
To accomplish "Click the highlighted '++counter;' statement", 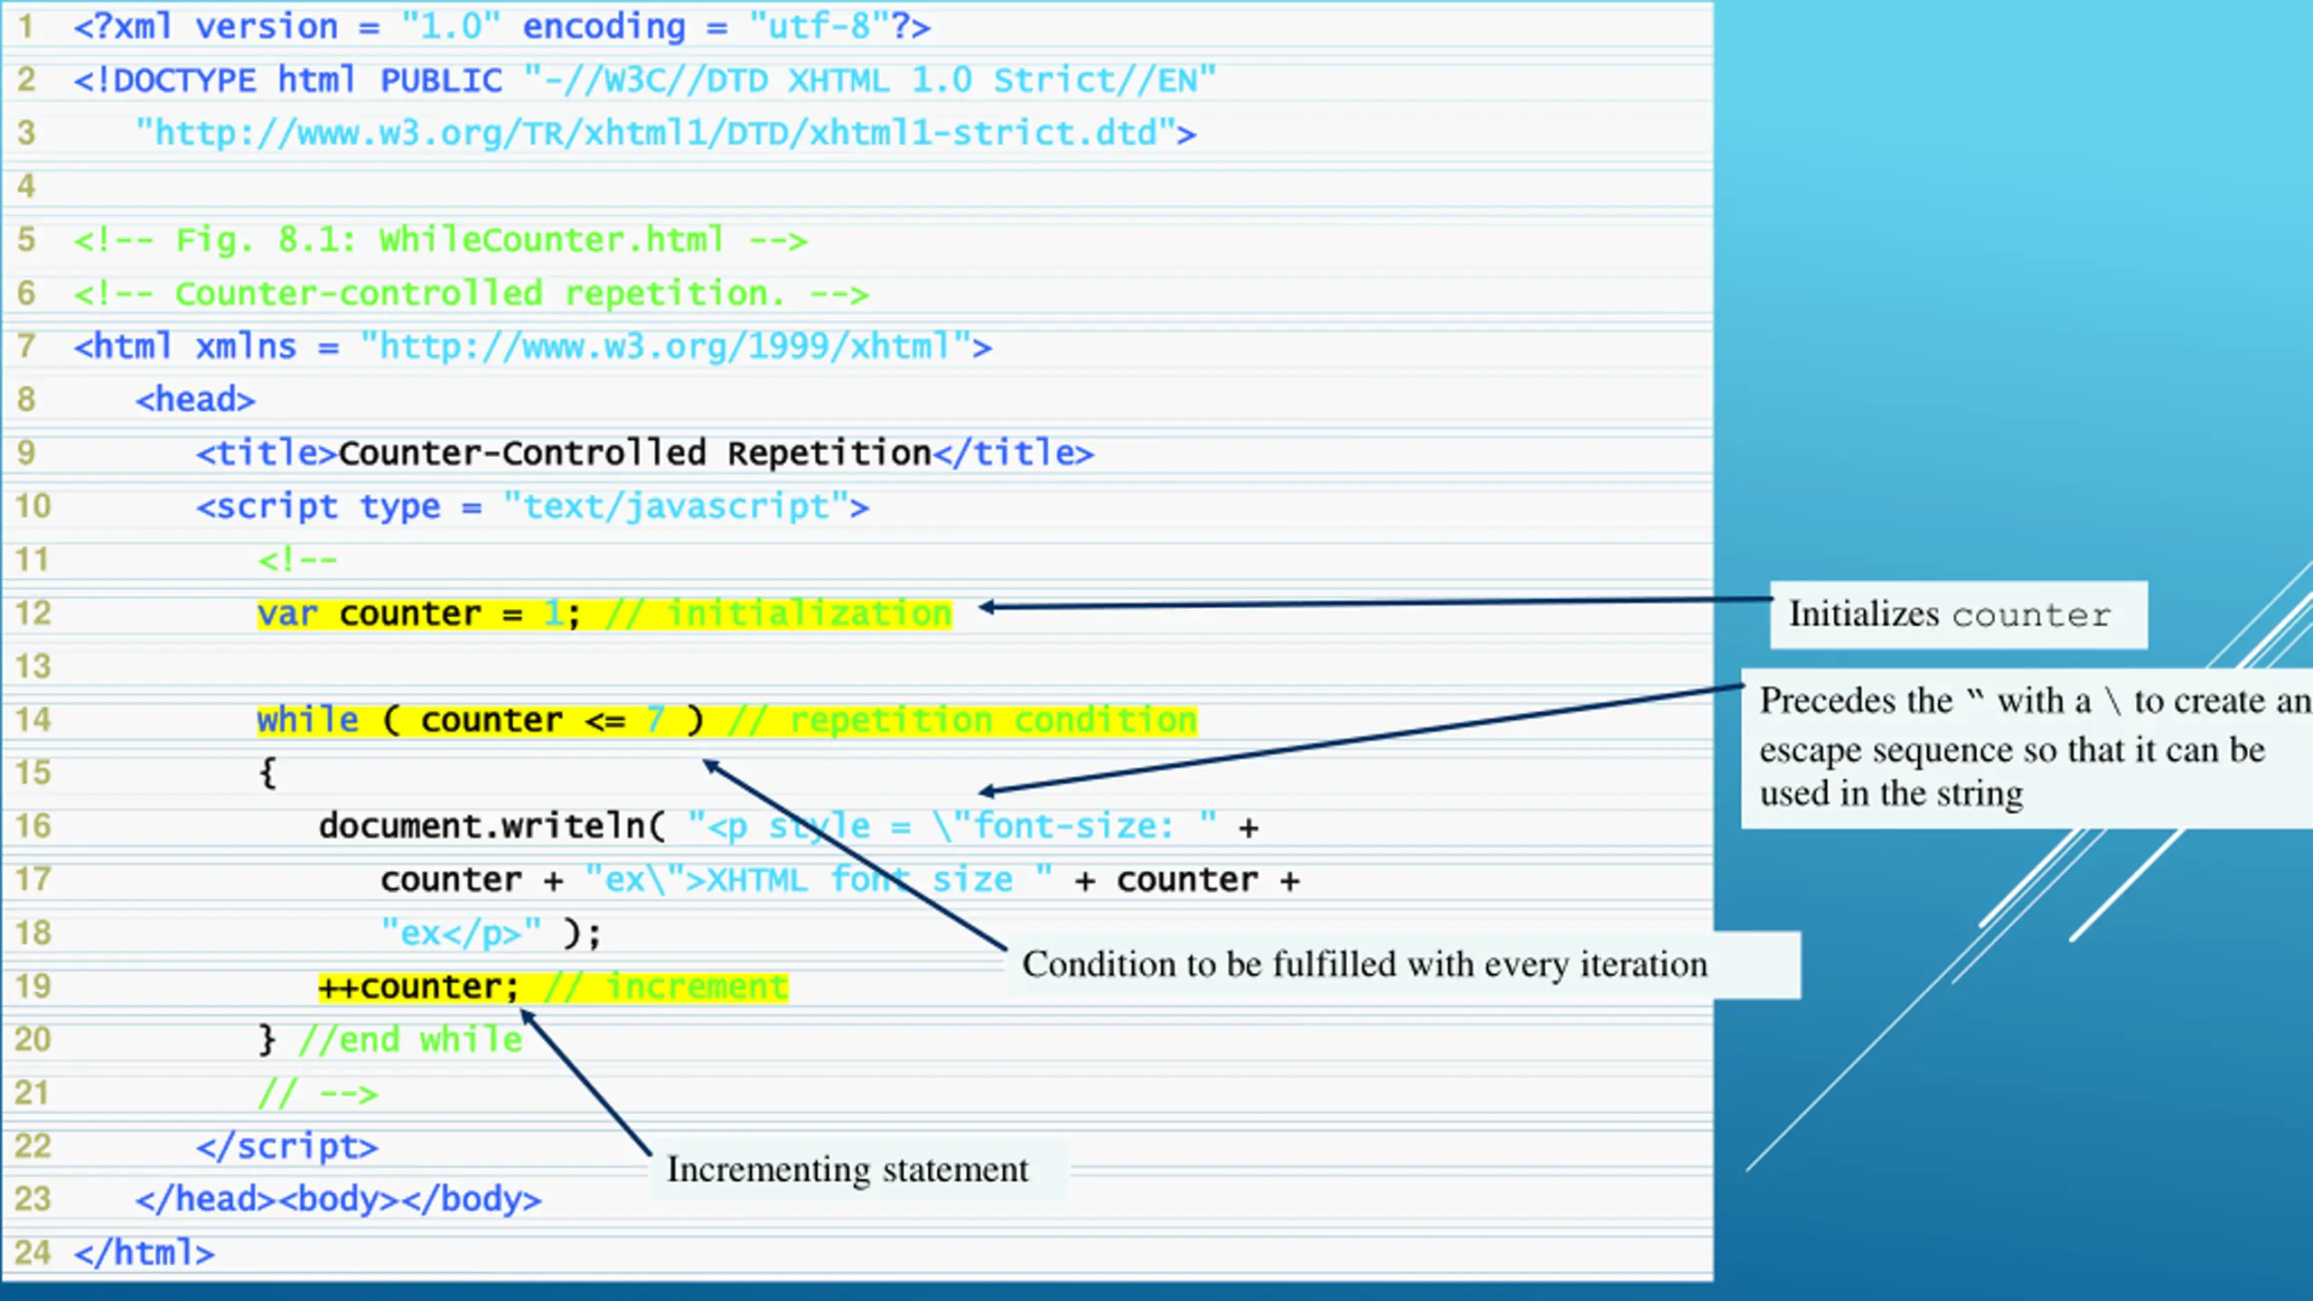I will point(420,987).
